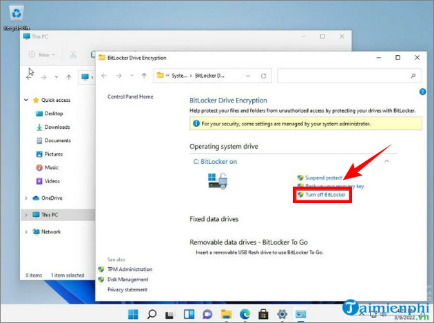Open Task View on the taskbar

pos(169,315)
